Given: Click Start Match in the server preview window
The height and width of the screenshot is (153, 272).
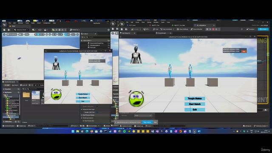Looking at the screenshot, I should click(195, 104).
